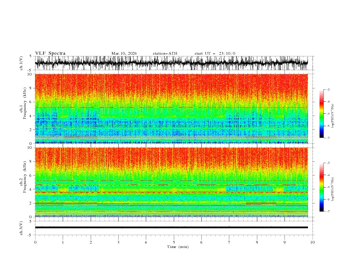Click the time axis tick label "3"
The image size is (352, 272).
coord(118,242)
